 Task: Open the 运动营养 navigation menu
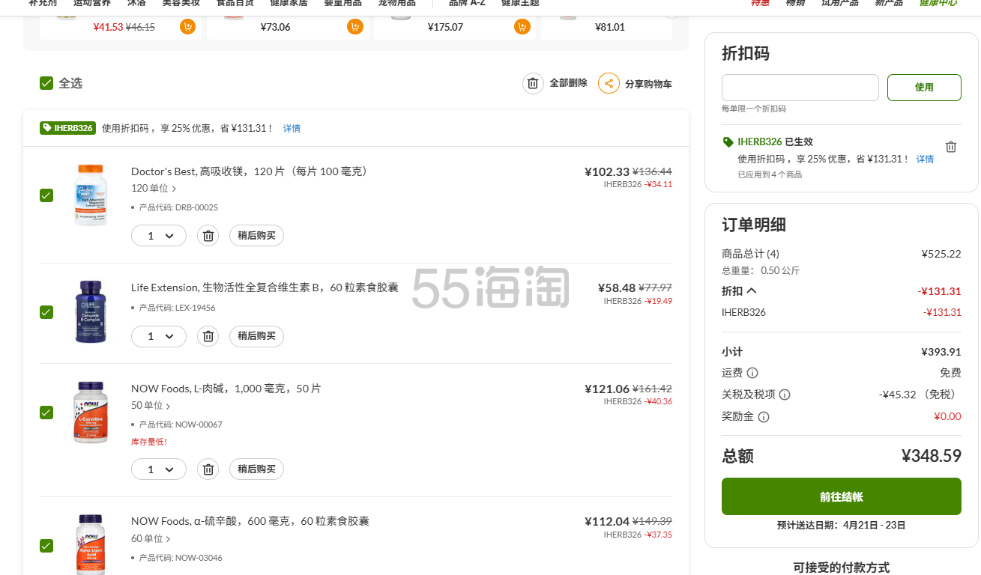coord(92,2)
